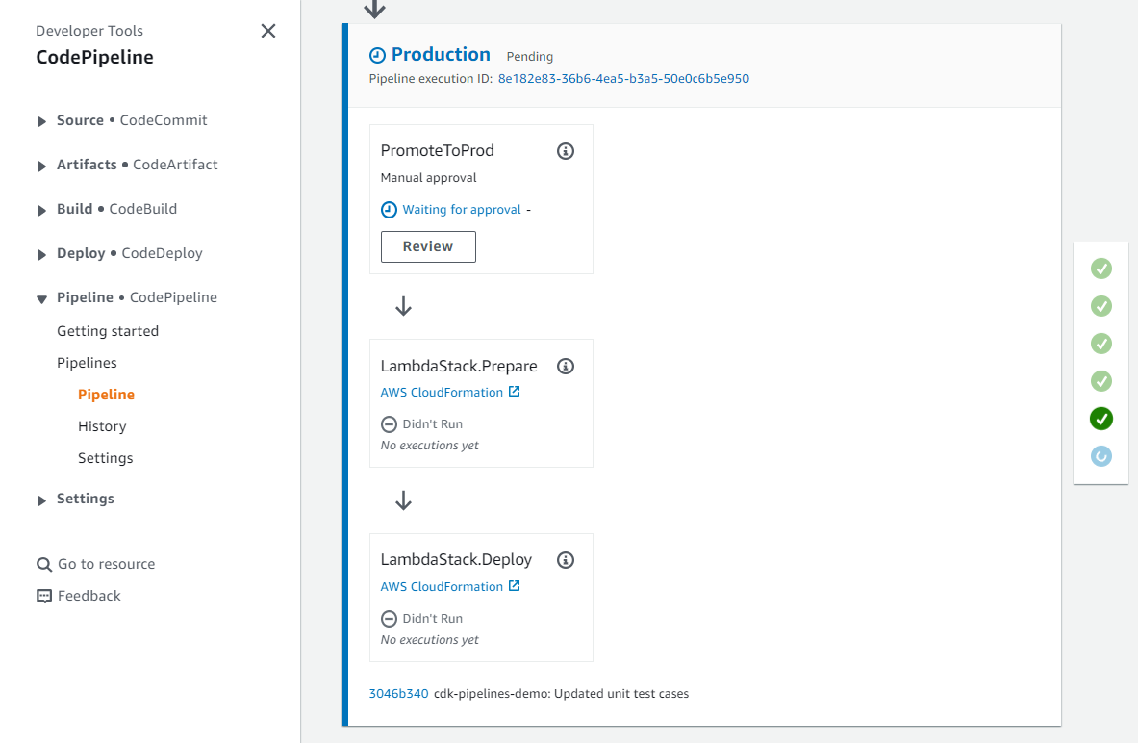Screen dimensions: 1138x743
Task: Click Go to resource search
Action: [106, 564]
